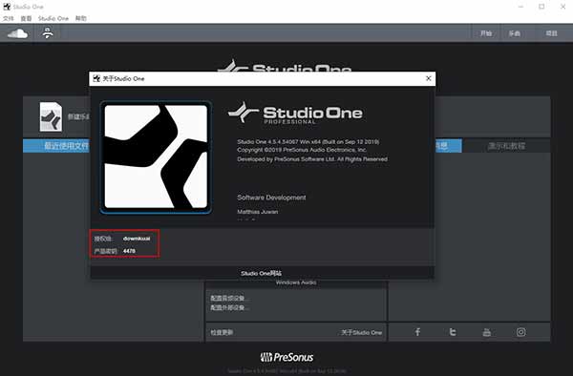Click the dialog title bar app icon
The height and width of the screenshot is (376, 573).
click(96, 78)
